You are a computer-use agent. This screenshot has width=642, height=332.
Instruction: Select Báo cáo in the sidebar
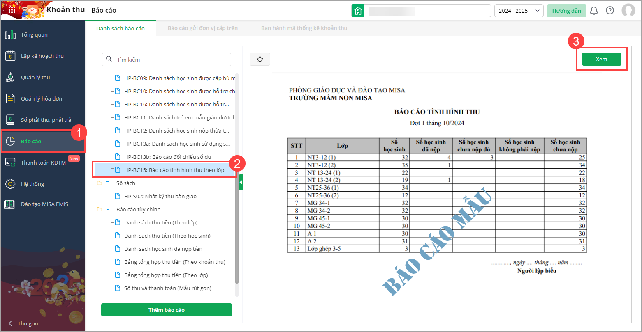(x=42, y=141)
